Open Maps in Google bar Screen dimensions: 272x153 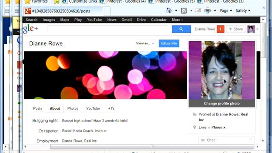click(65, 20)
